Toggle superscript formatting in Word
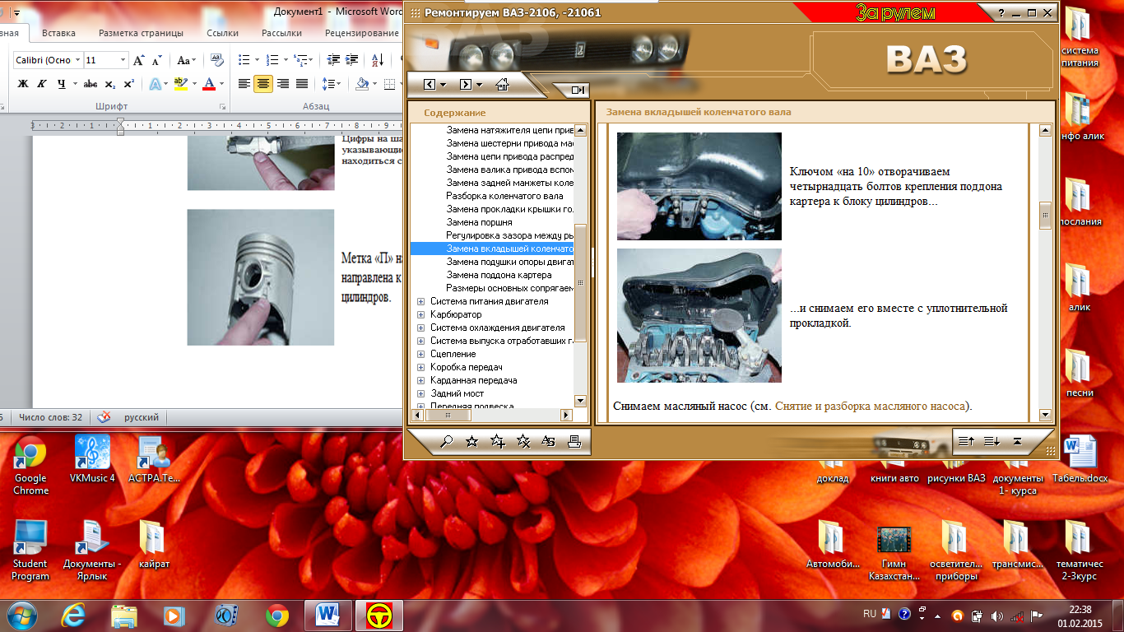 click(x=128, y=84)
